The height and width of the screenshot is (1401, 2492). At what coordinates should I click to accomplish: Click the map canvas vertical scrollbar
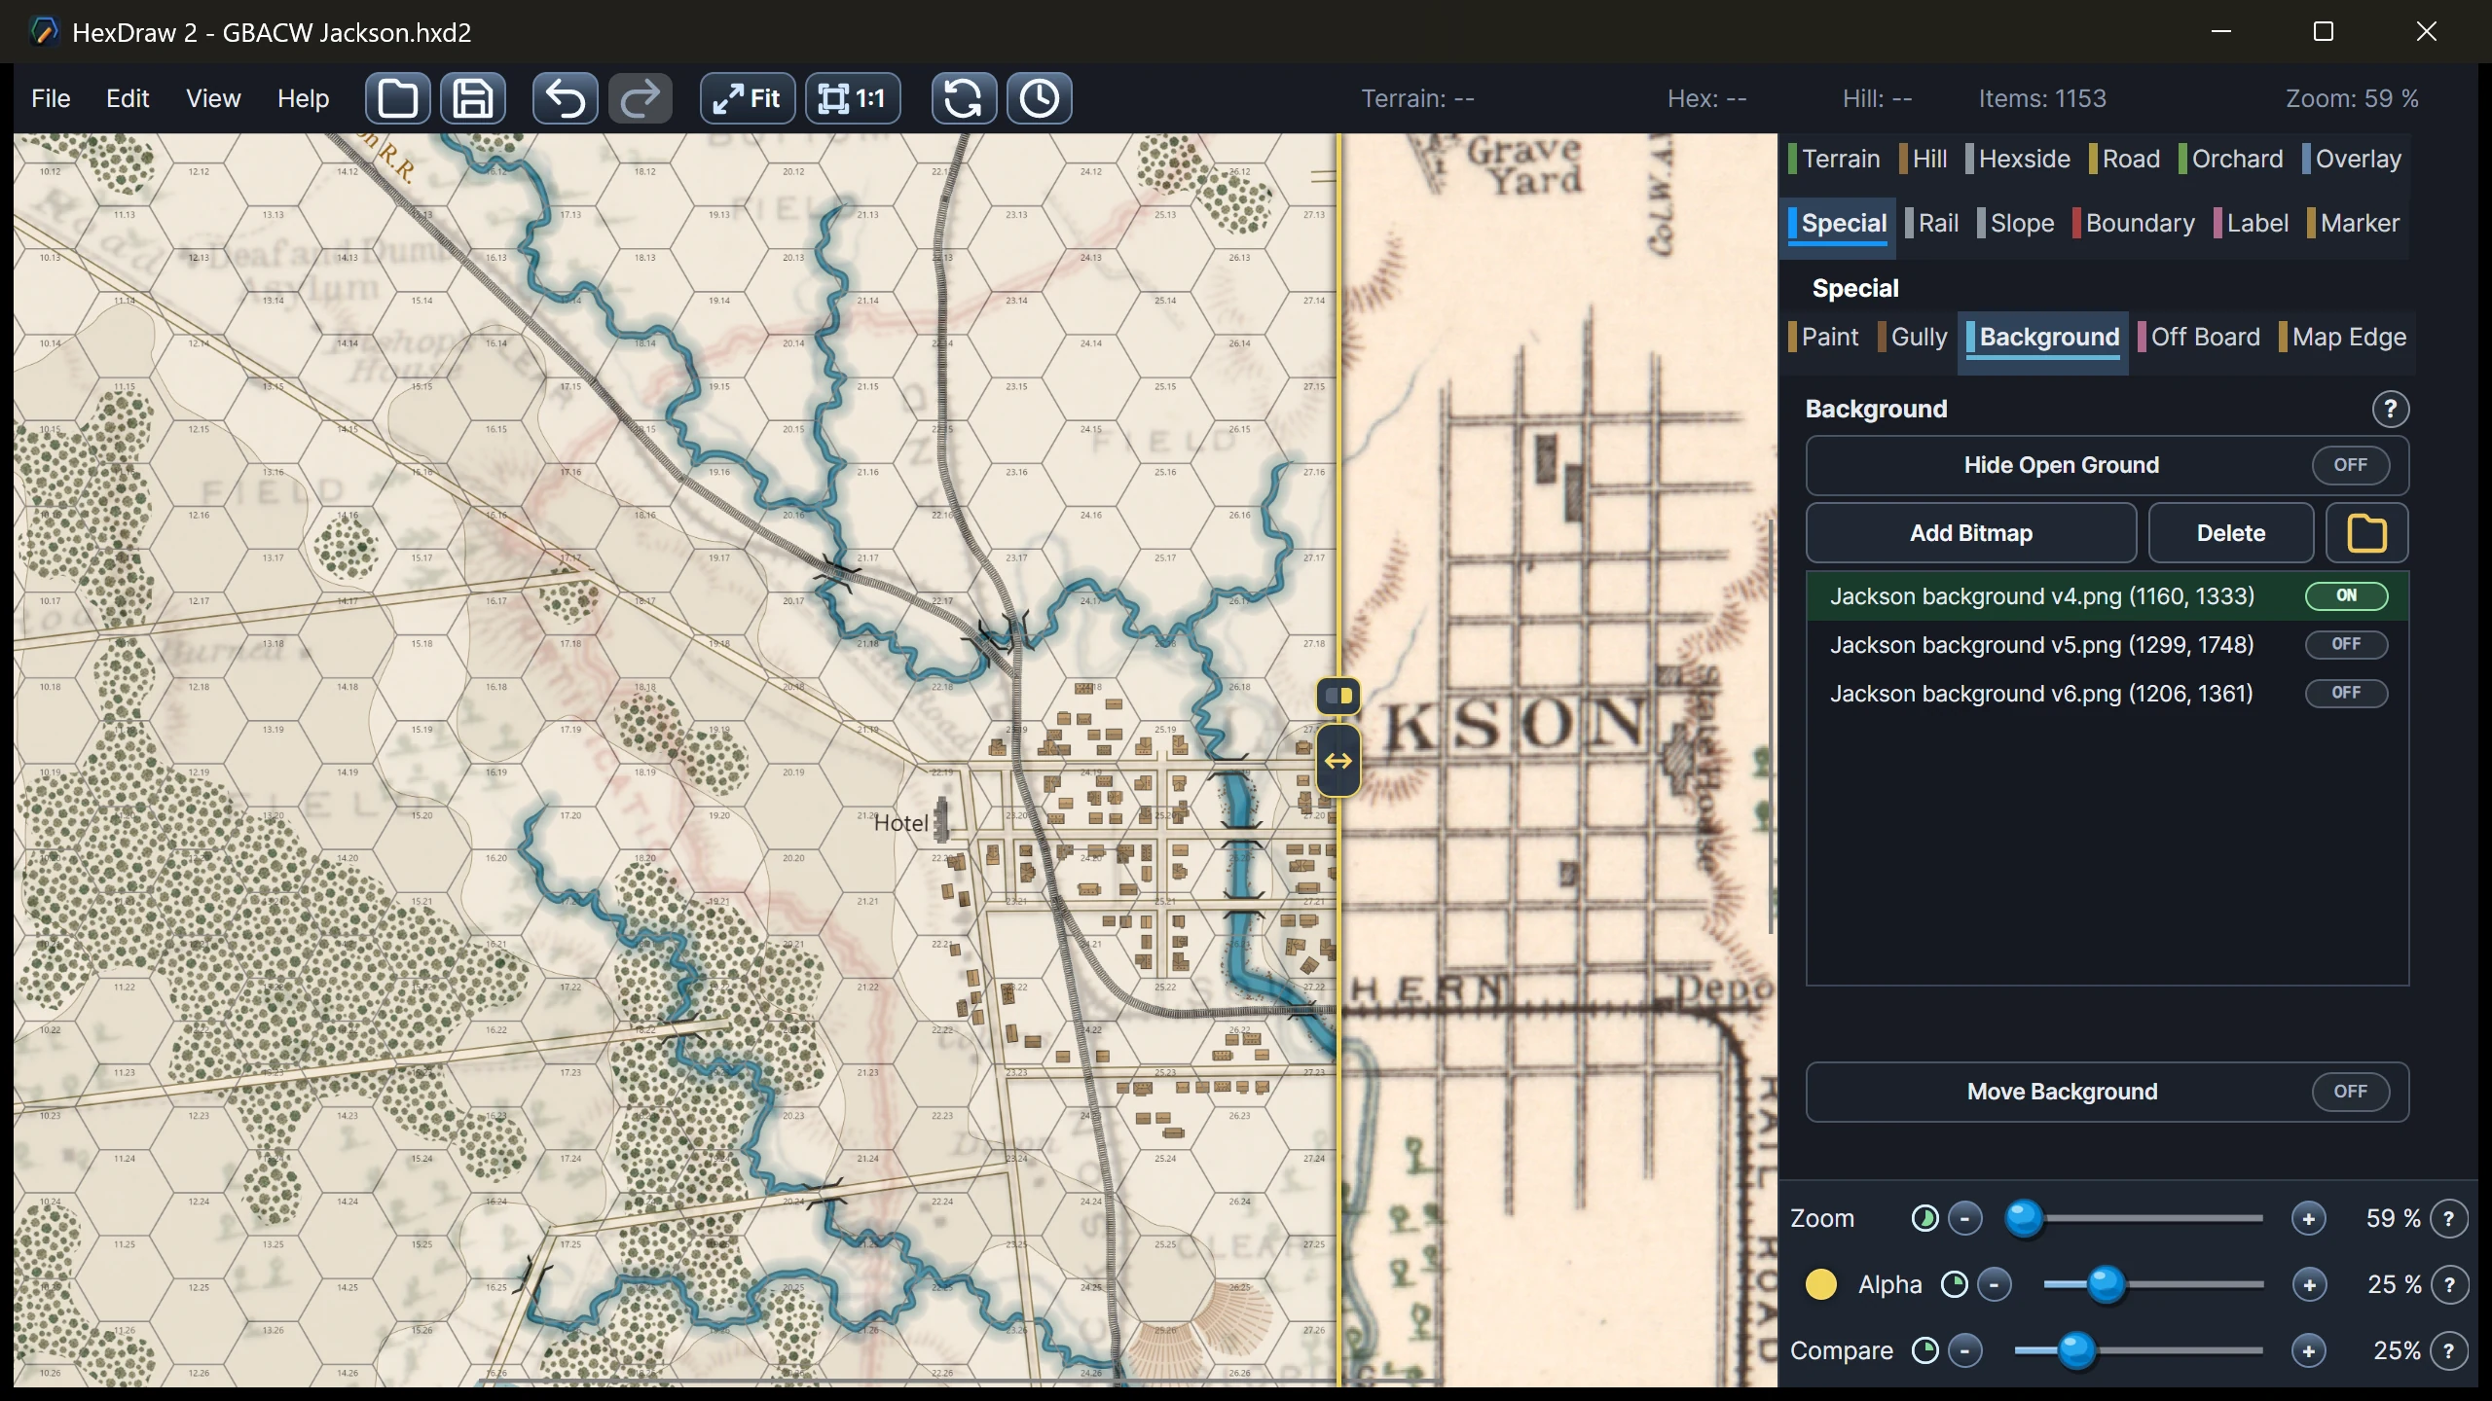point(1770,725)
